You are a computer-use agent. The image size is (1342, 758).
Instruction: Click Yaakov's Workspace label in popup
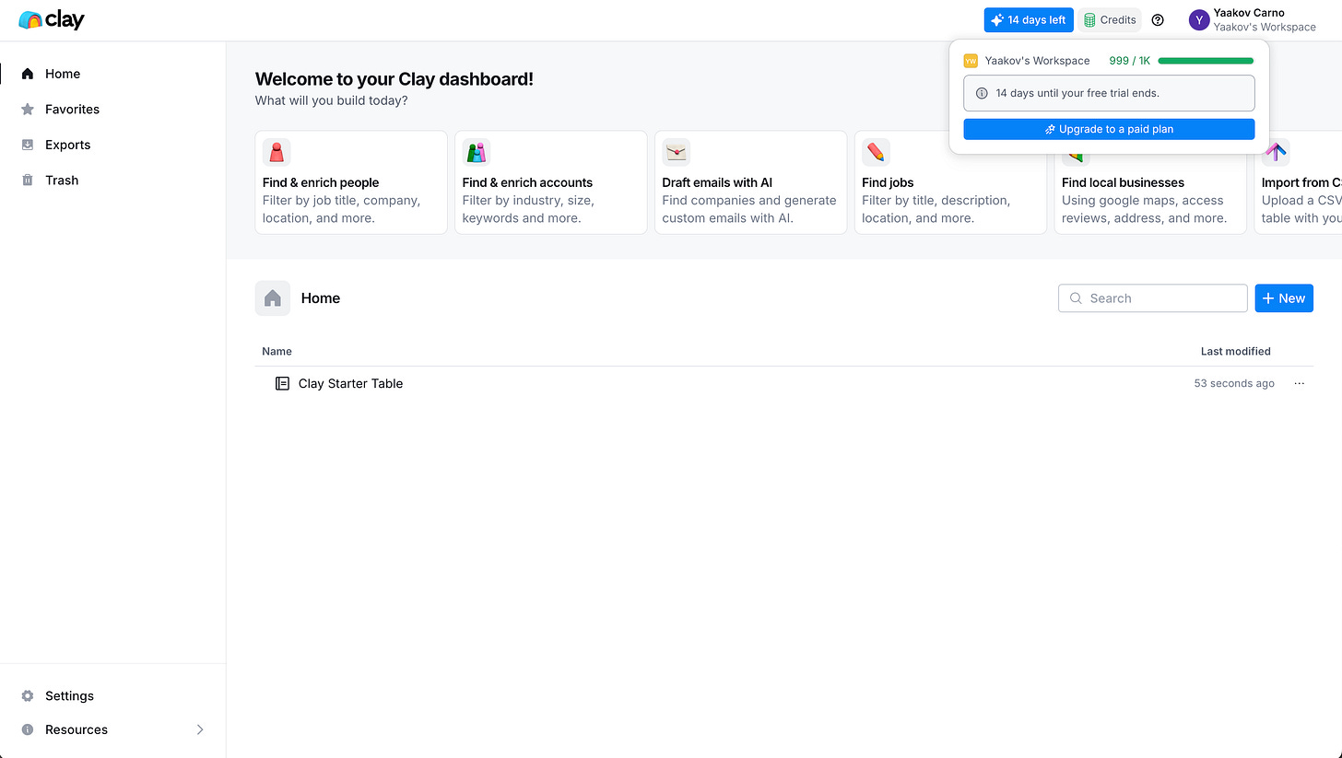[x=1037, y=61]
